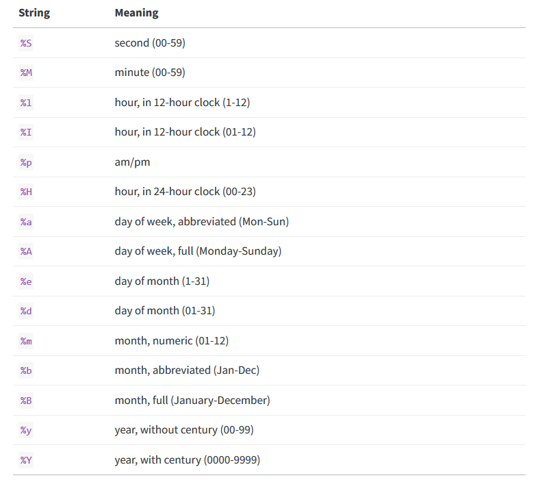This screenshot has width=538, height=480.
Task: Click the %b abbreviated month code
Action: coord(26,370)
